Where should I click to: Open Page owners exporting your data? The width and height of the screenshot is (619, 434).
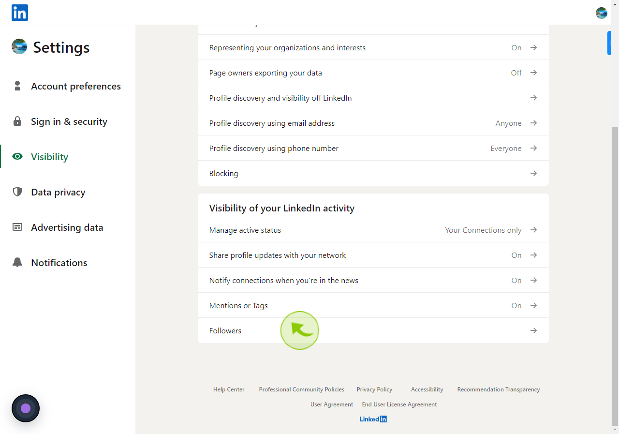[373, 73]
